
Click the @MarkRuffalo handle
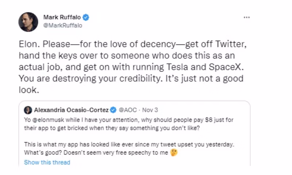(63, 25)
